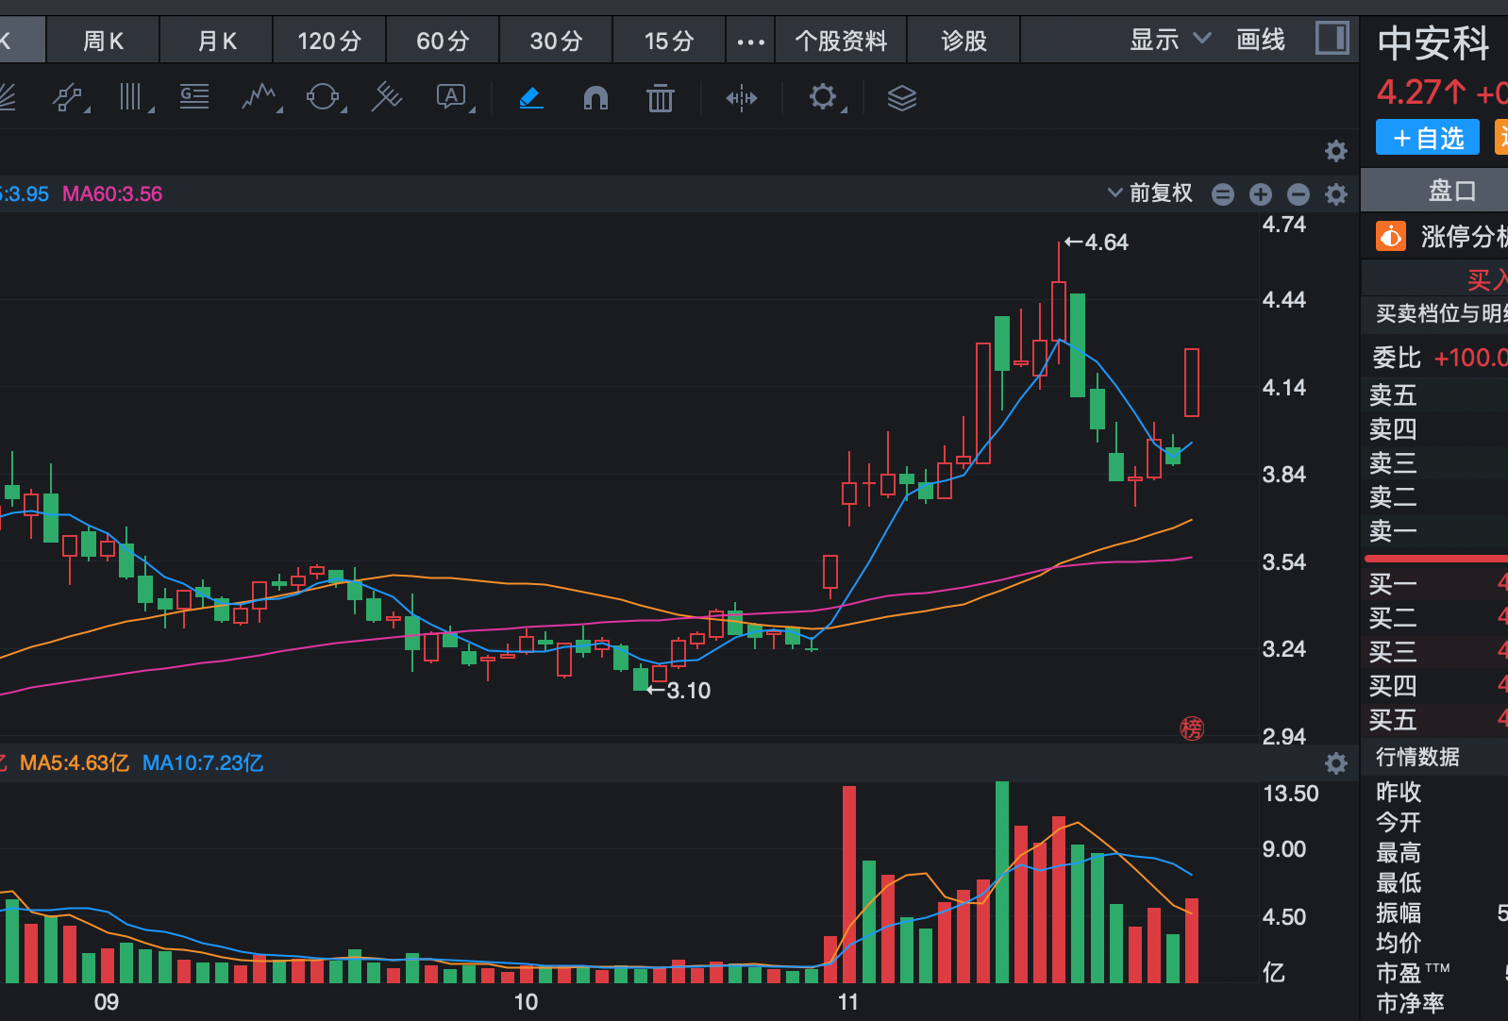This screenshot has height=1021, width=1508.
Task: Open the layers stack icon
Action: pyautogui.click(x=902, y=97)
